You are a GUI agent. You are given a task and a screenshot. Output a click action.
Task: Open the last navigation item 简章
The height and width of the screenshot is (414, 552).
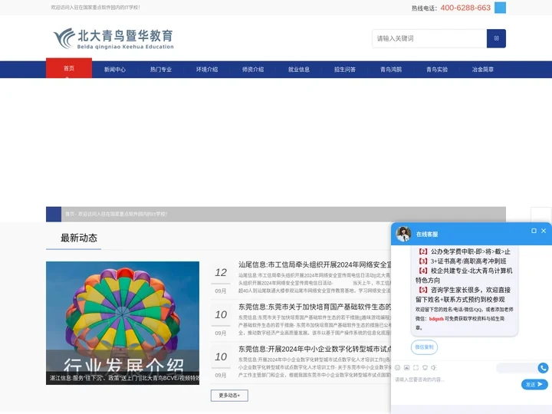(483, 70)
